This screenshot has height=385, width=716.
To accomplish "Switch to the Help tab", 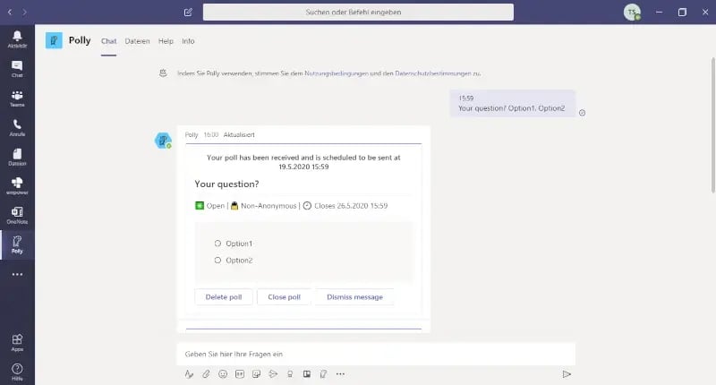I will click(x=166, y=41).
